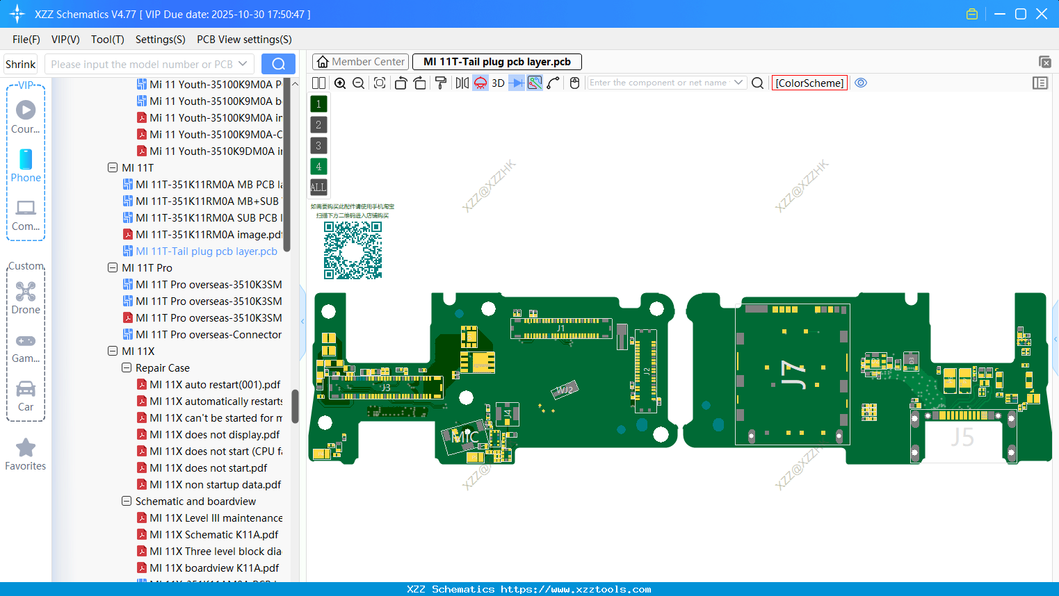Select the MI 11T-Tail plug pcb layer.pcb tab
This screenshot has width=1059, height=596.
496,61
